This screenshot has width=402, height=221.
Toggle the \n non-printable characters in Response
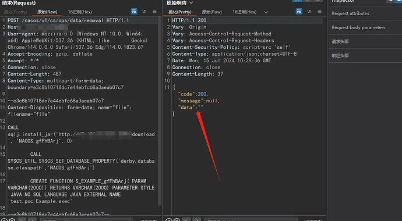pos(309,12)
